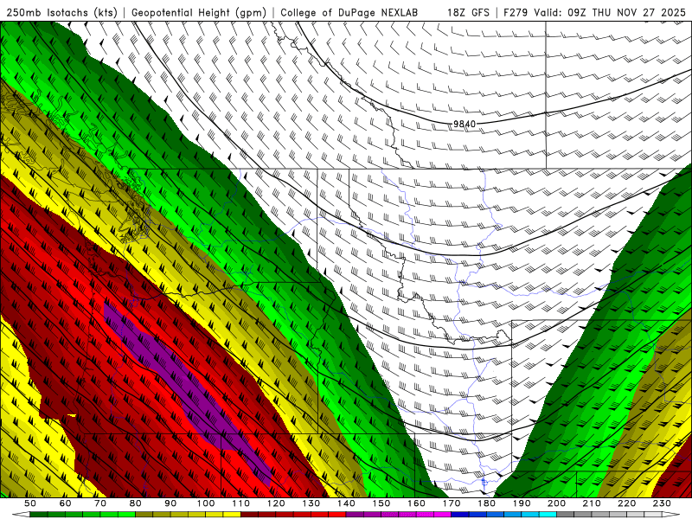Click the 200 label on the color scale

[x=556, y=503]
